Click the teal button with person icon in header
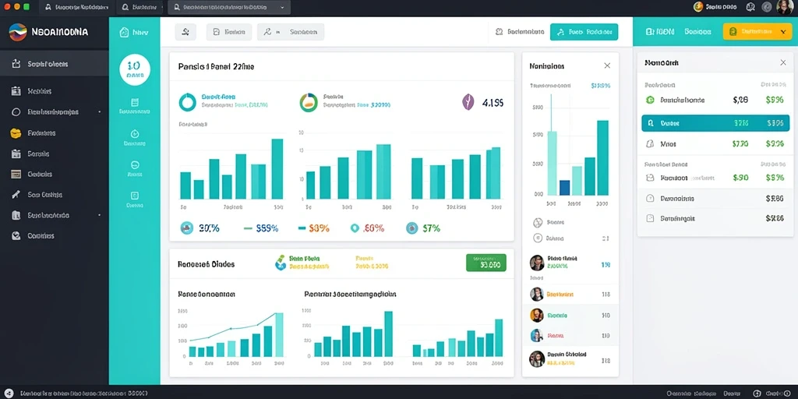Viewport: 798px width, 399px height. pos(584,31)
